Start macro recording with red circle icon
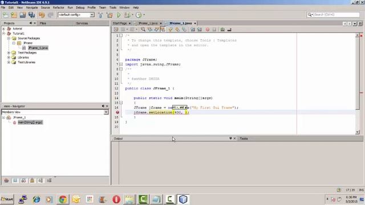This screenshot has width=365, height=205. pos(208,30)
